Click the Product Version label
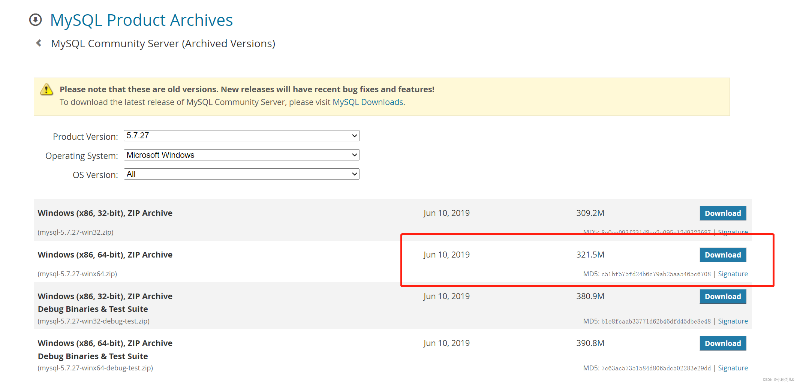The height and width of the screenshot is (385, 800). point(85,137)
